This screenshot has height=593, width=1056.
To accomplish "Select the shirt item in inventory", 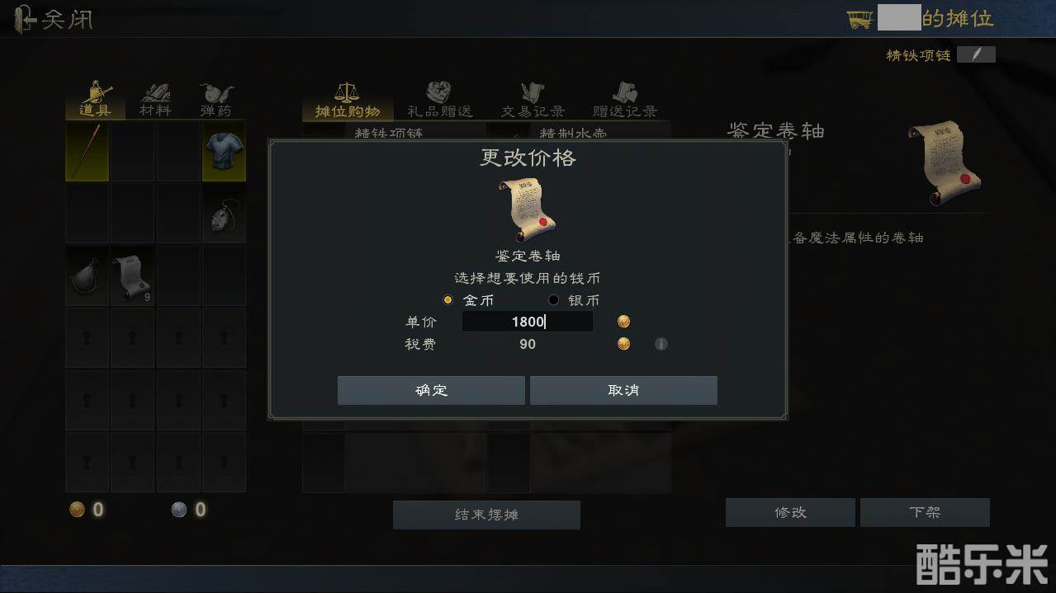I will coord(224,152).
